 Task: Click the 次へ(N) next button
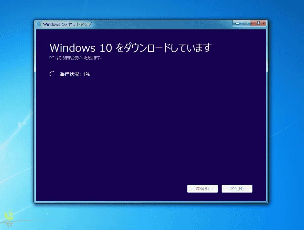[237, 189]
